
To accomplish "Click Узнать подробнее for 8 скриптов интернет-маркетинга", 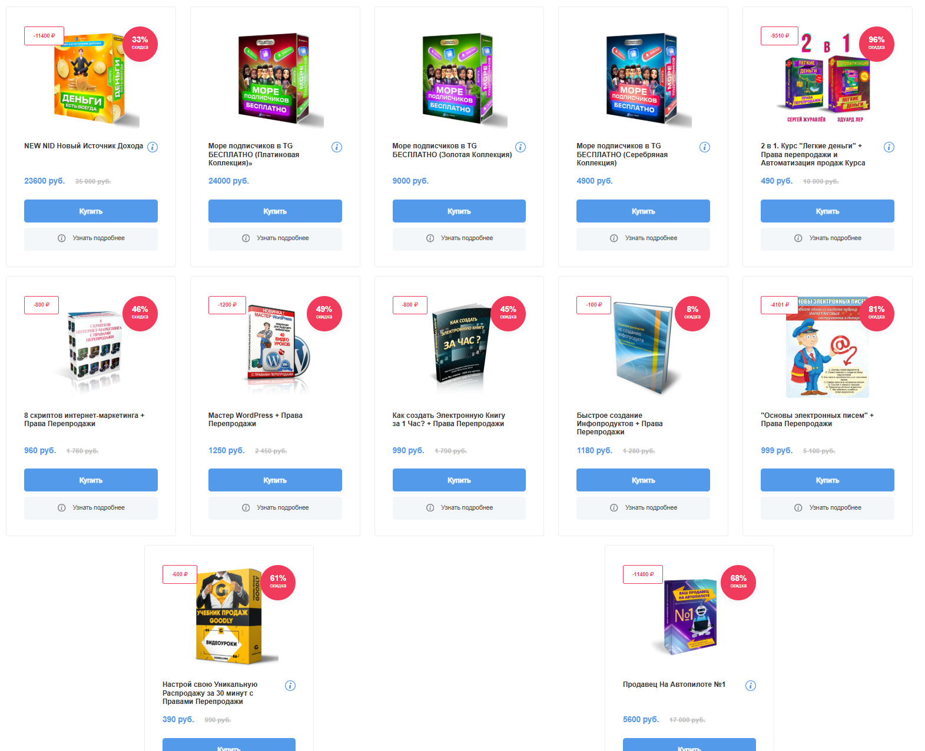I will pos(91,508).
